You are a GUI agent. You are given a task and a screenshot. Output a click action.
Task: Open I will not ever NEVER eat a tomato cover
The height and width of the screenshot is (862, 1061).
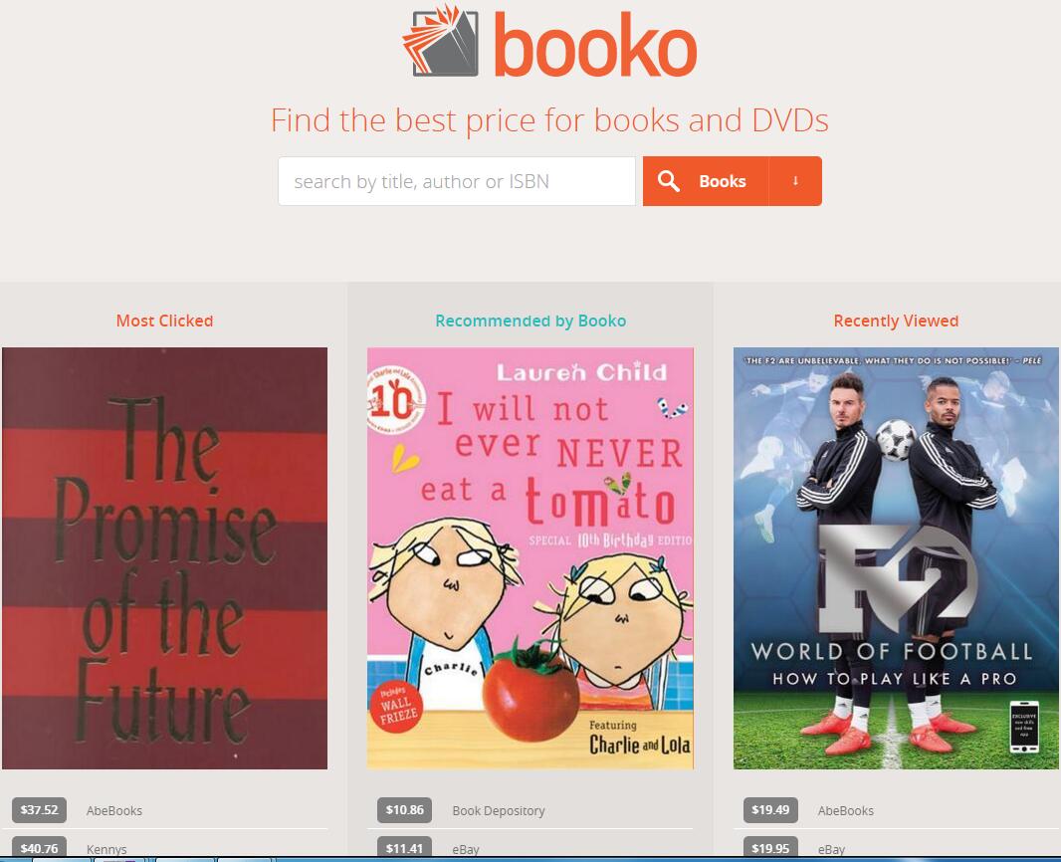(x=530, y=558)
